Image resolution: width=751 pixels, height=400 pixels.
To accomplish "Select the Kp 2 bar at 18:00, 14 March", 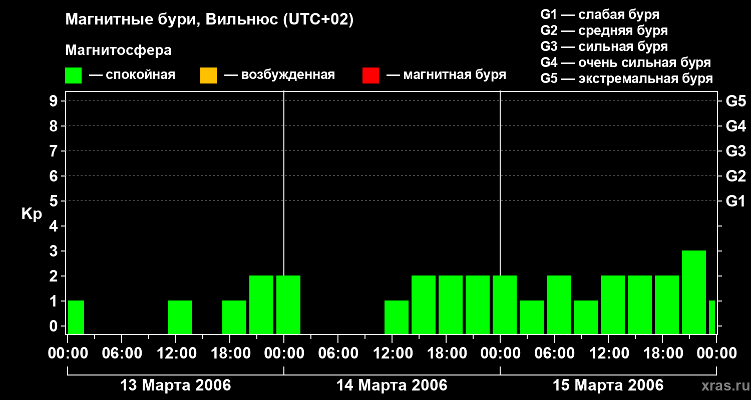I will pos(451,304).
